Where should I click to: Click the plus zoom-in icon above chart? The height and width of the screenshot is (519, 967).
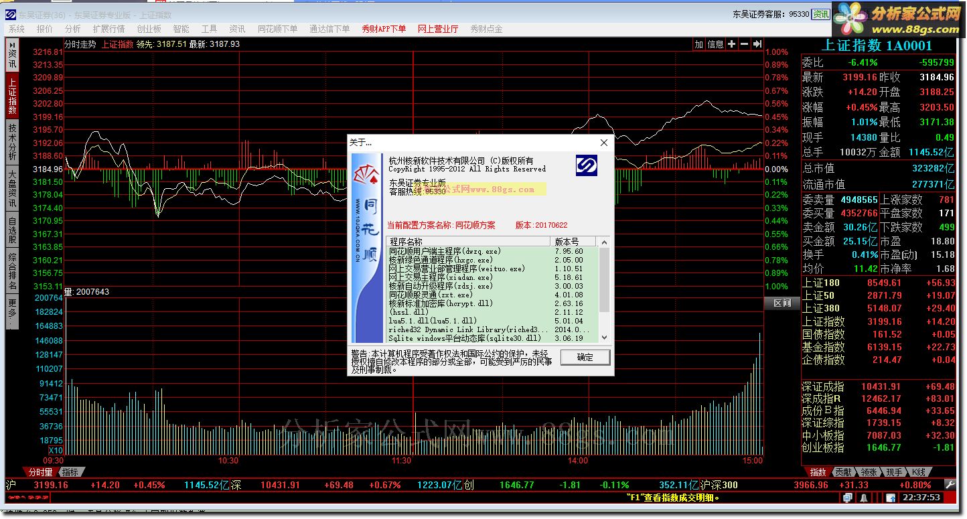click(731, 44)
